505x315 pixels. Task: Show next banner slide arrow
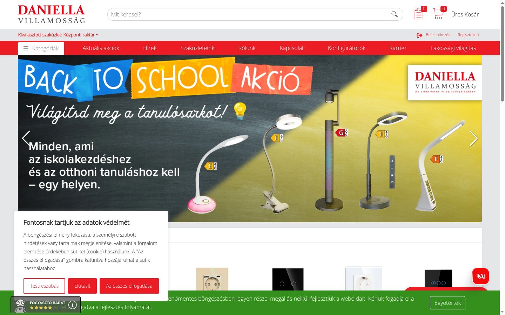pyautogui.click(x=473, y=138)
